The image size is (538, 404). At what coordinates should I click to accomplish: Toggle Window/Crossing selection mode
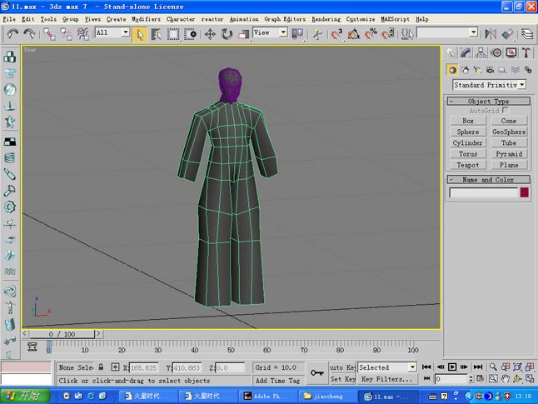point(190,34)
